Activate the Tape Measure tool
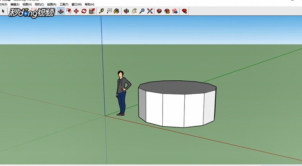Image resolution: width=302 pixels, height=166 pixels. coord(102,11)
